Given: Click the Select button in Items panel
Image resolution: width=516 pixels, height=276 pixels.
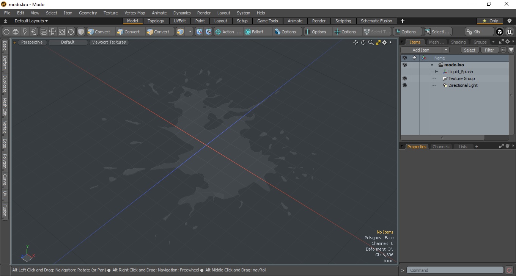Looking at the screenshot, I should click(x=470, y=50).
